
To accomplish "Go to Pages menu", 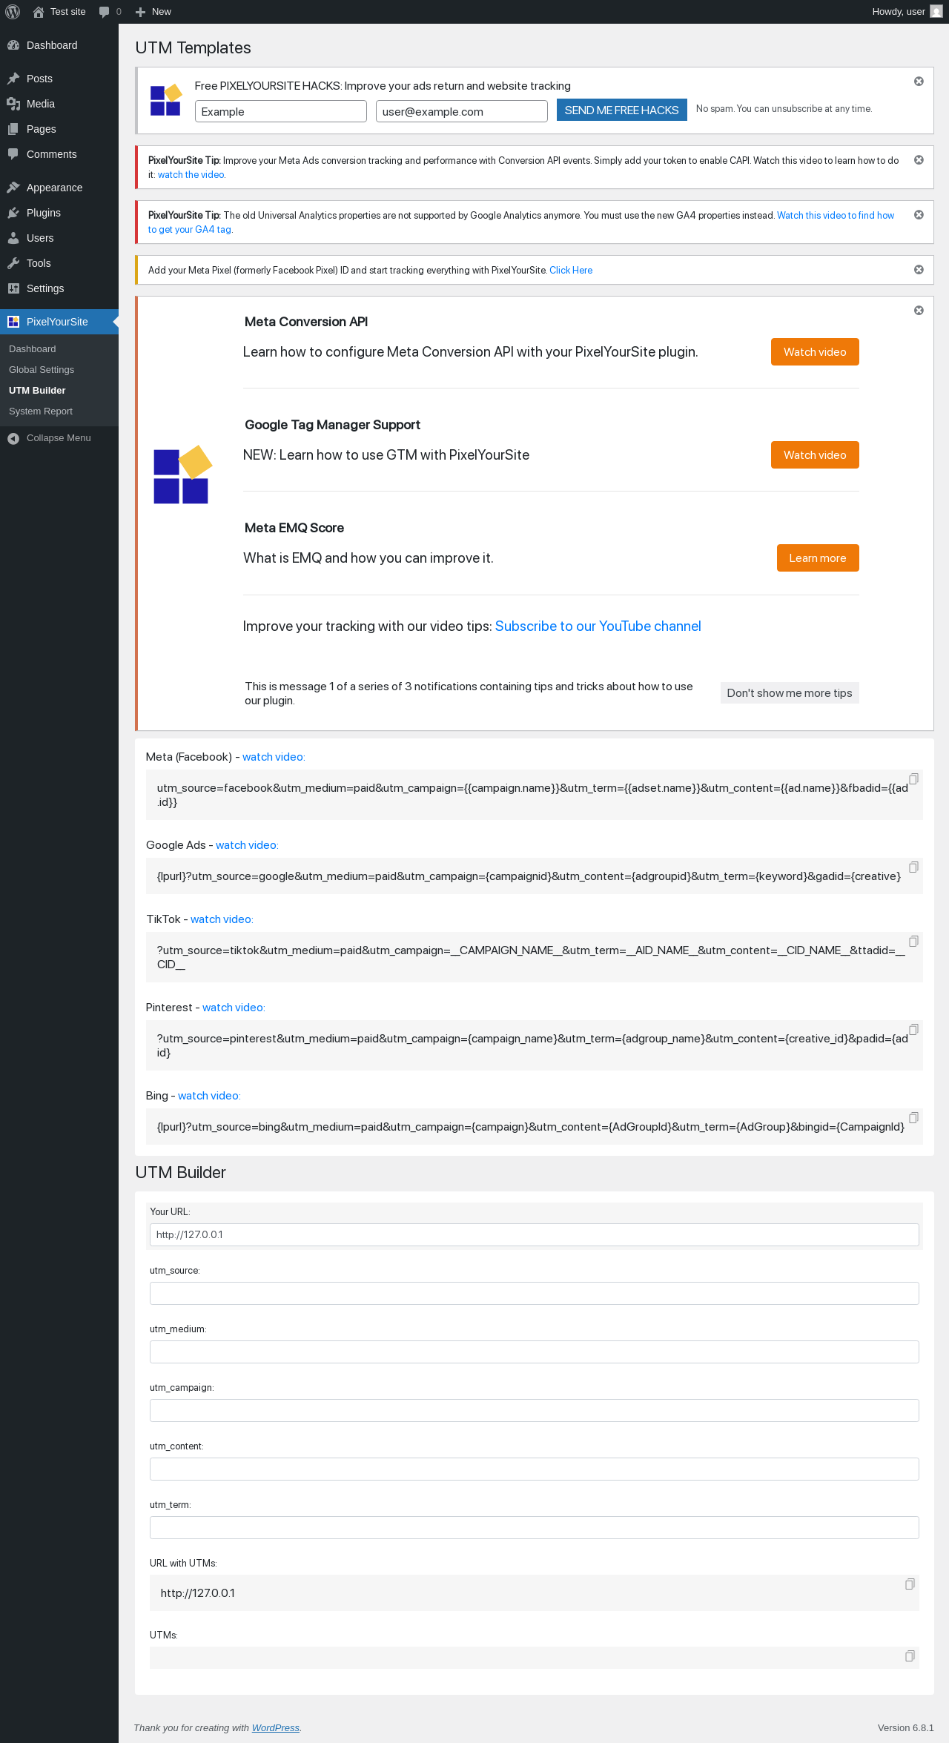I will coord(59,129).
